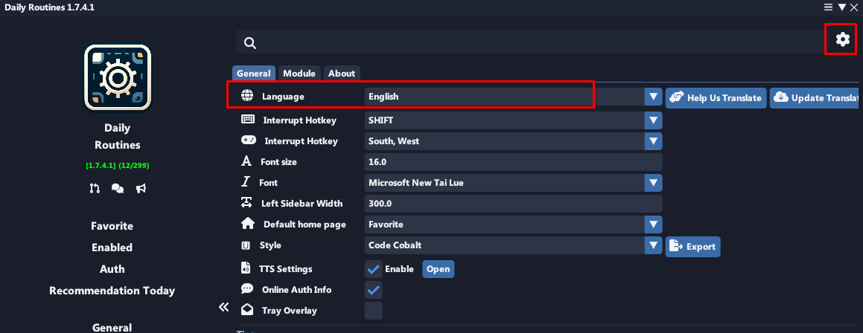Open the chat bubbles icon in sidebar

[x=118, y=188]
